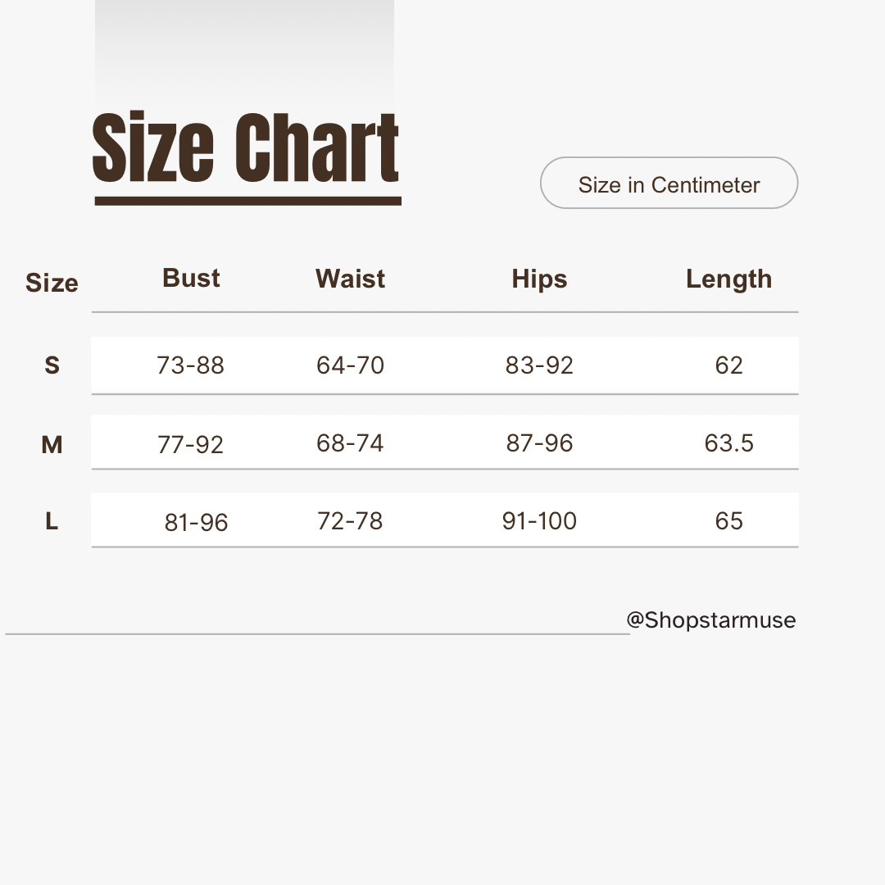Click the L size row label
This screenshot has width=885, height=885.
pyautogui.click(x=52, y=521)
